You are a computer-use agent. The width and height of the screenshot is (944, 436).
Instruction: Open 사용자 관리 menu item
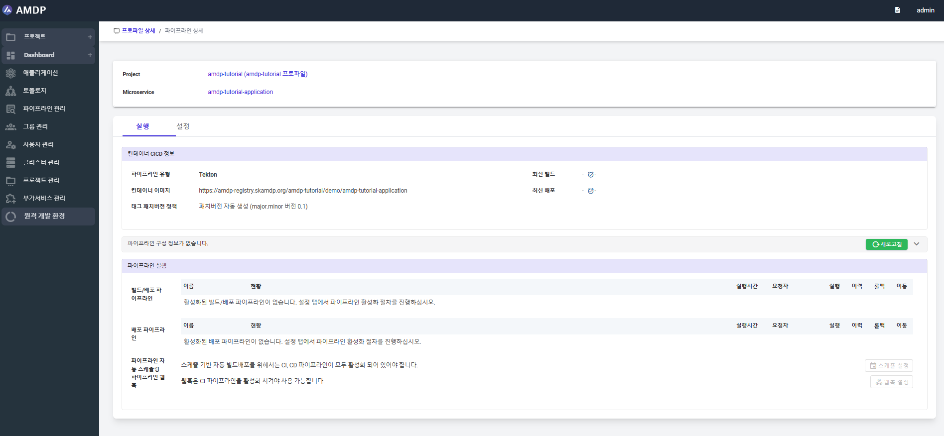(x=38, y=144)
